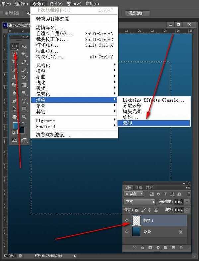
Task: Choose 转换为智能滤镜
Action: pyautogui.click(x=74, y=19)
